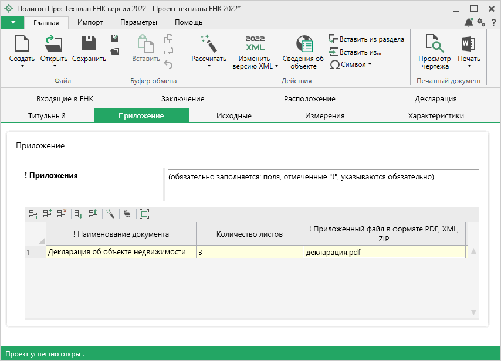Screen dimensions: 501x361
Task: Open settings gears icon in title bar
Action: (x=480, y=22)
